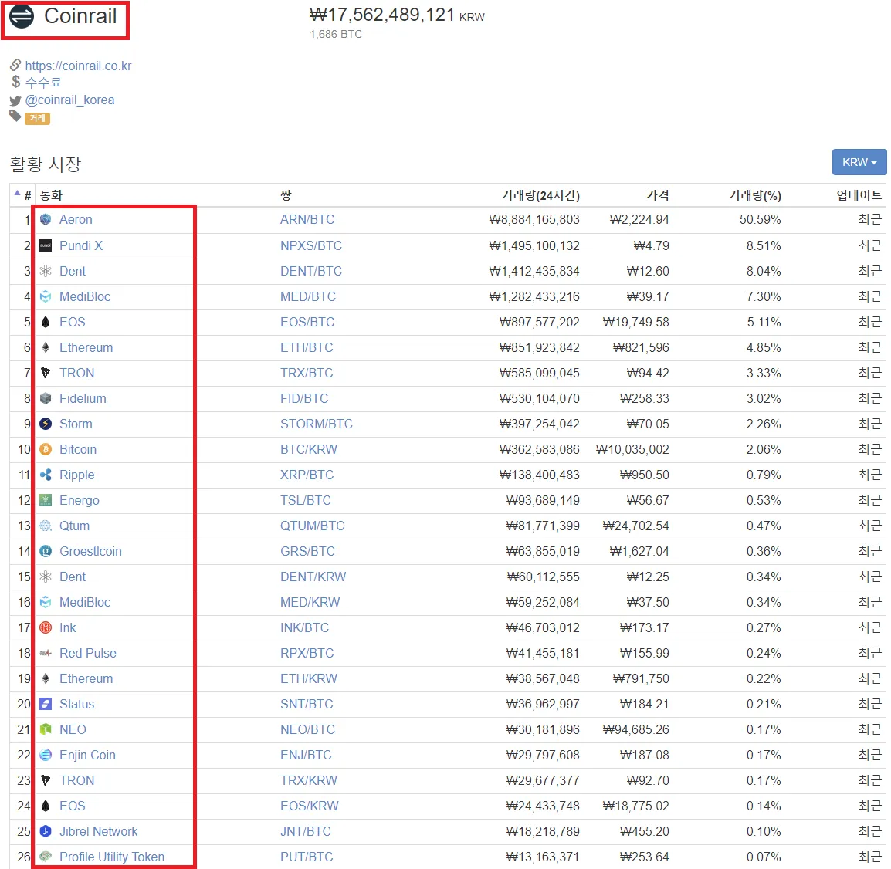Open the ETH/KRW pair link
The height and width of the screenshot is (869, 891).
(x=309, y=678)
